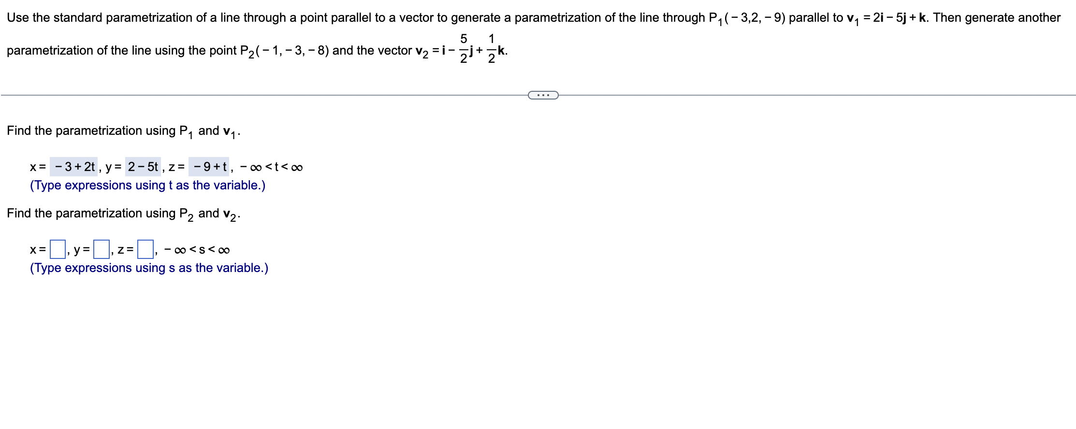Screen dimensions: 1076x429
Task: Edit the expression -9+t in the z field
Action: tap(208, 167)
